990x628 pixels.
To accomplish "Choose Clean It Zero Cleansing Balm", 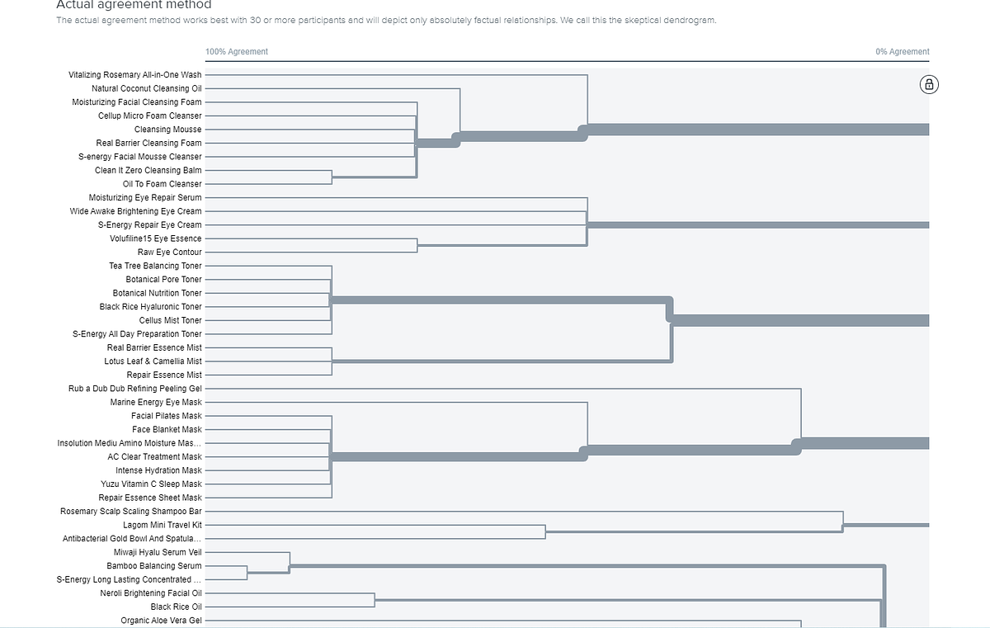I will [x=148, y=170].
